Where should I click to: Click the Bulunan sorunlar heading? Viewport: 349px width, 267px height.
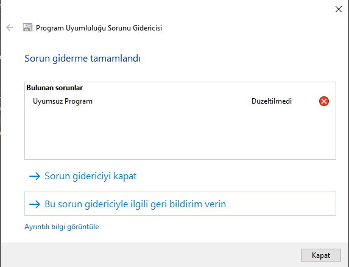coord(55,88)
